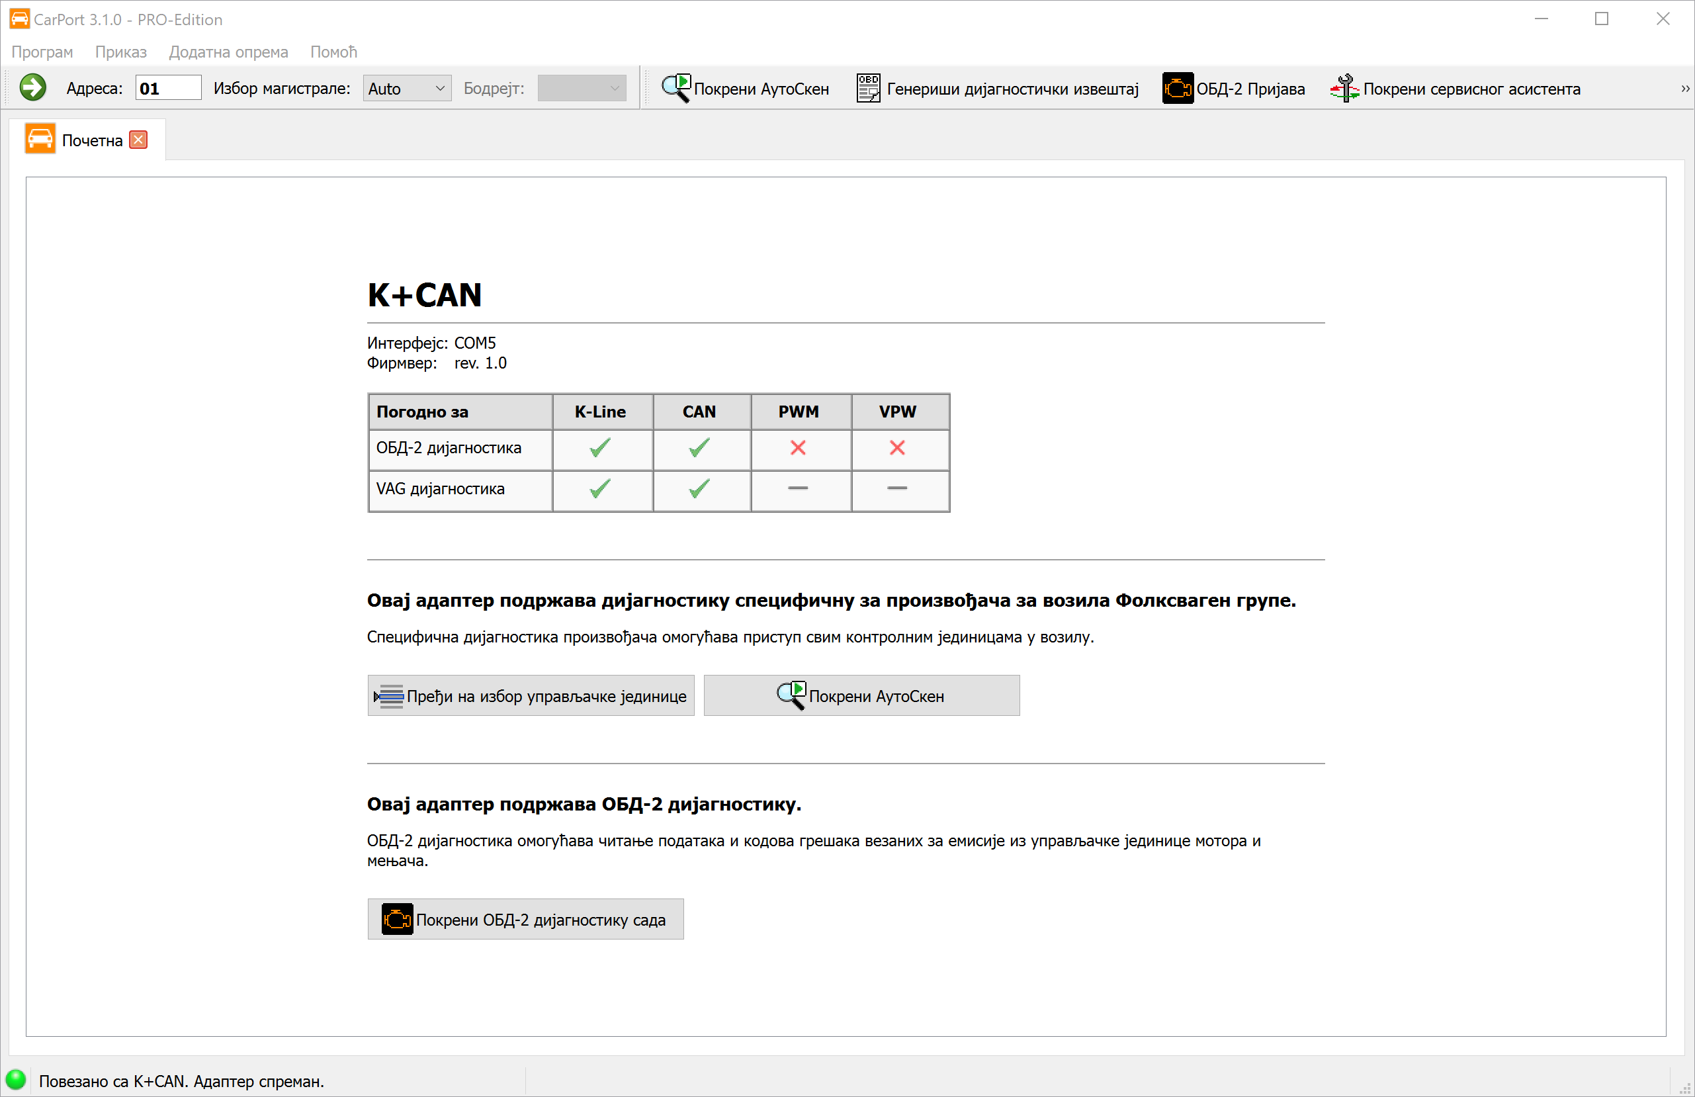Open the Избор магистрале Auto dropdown

pyautogui.click(x=407, y=89)
